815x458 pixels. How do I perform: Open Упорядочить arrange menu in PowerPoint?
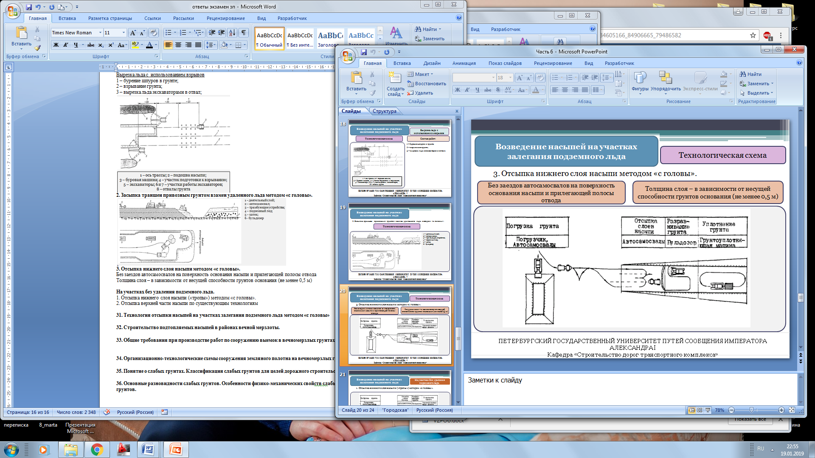666,81
